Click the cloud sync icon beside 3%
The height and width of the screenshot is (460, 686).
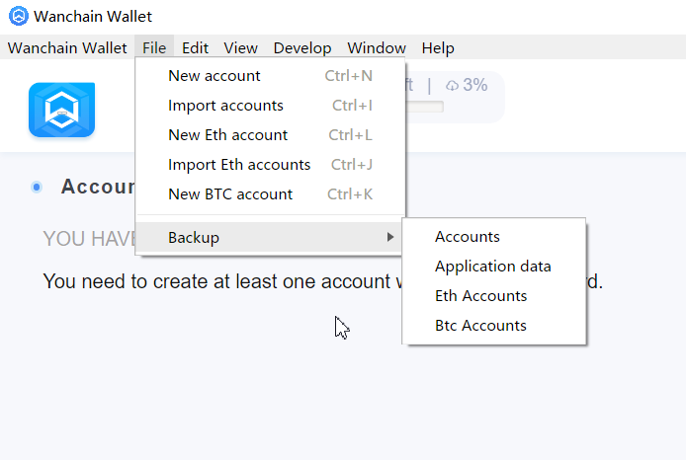[452, 85]
